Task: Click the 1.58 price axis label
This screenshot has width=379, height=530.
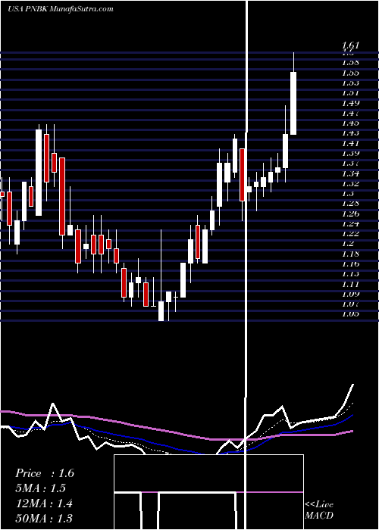Action: (350, 63)
